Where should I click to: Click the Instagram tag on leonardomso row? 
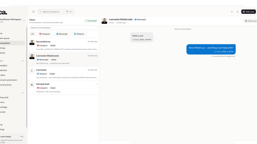(42, 46)
